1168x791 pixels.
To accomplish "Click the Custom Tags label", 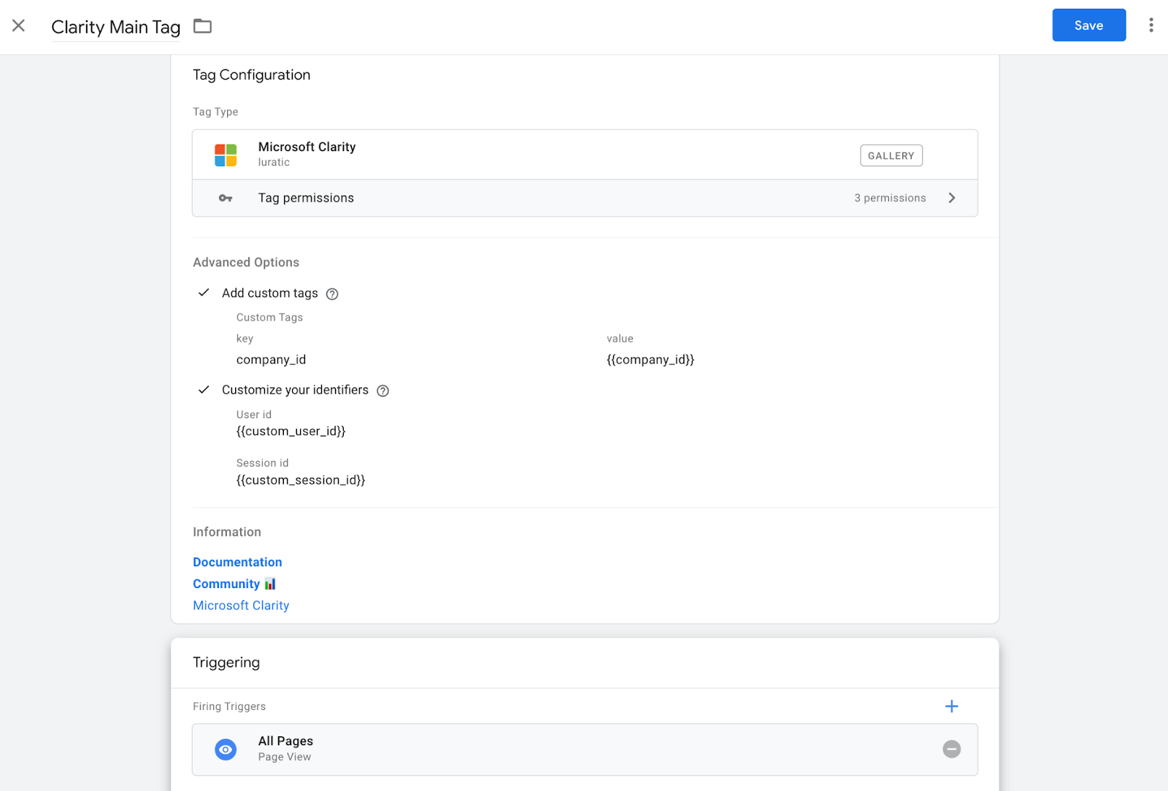I will [x=269, y=317].
